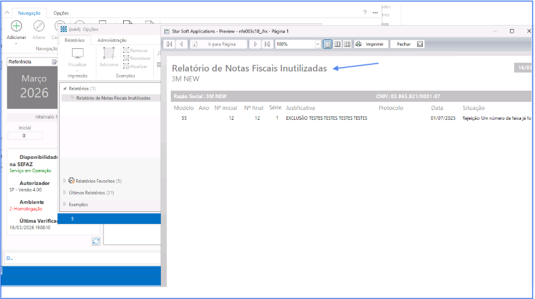Select Relatório de Notas Fiscais Inutilizadas item
535x299 pixels.
[113, 98]
